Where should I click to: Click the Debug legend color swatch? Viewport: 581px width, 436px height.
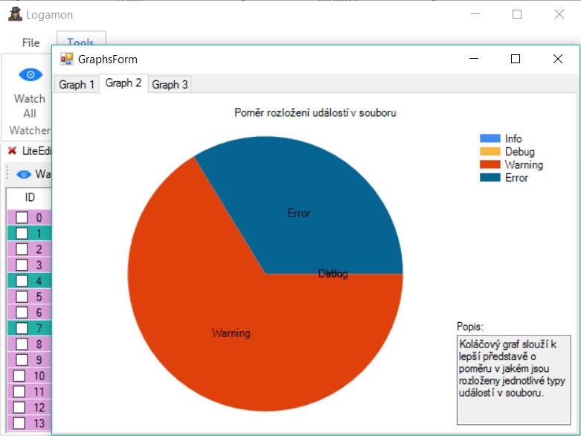click(489, 152)
